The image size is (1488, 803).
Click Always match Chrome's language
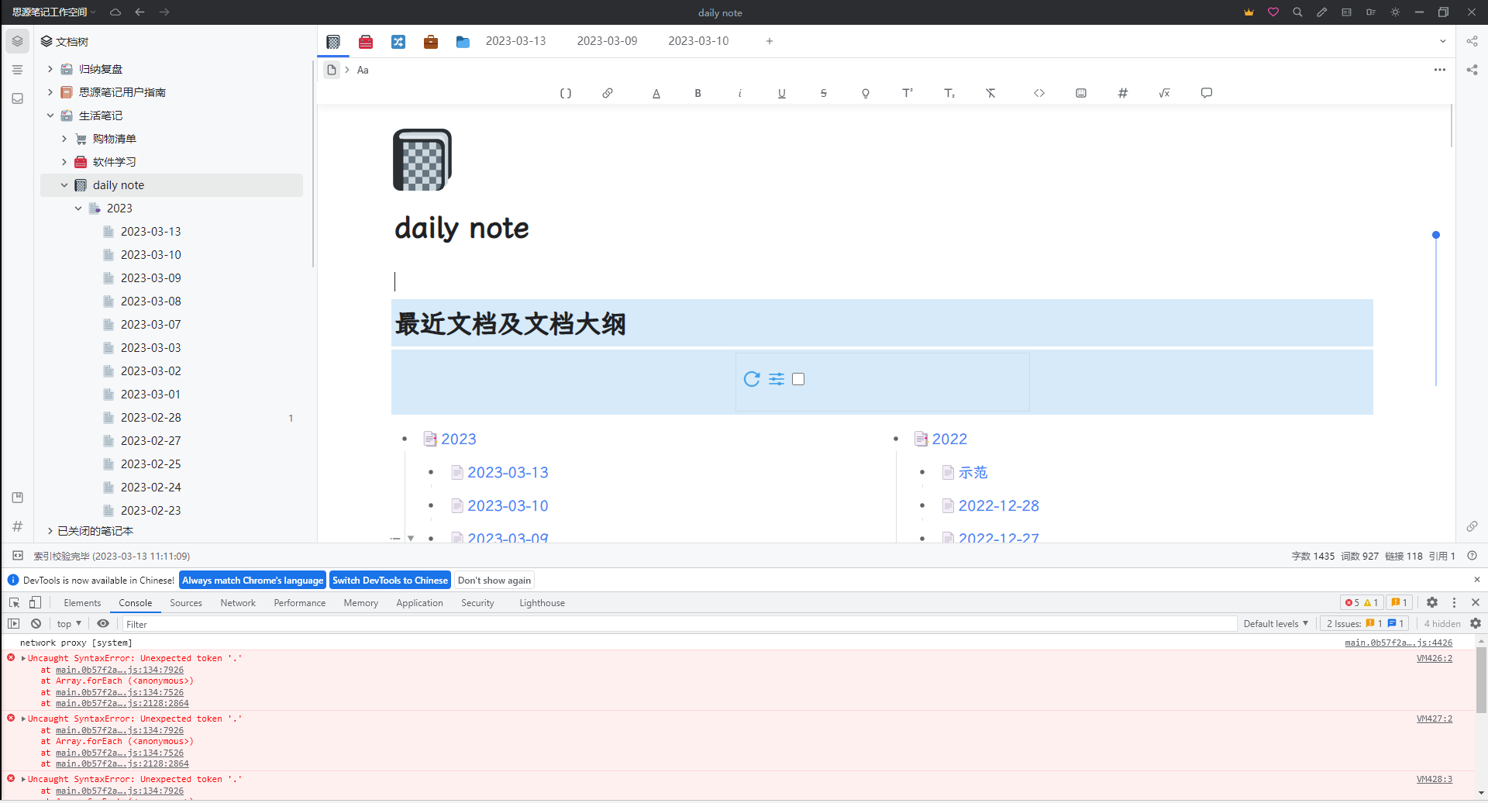pyautogui.click(x=253, y=580)
